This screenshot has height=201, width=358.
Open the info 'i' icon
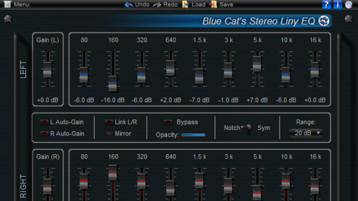coord(338,4)
